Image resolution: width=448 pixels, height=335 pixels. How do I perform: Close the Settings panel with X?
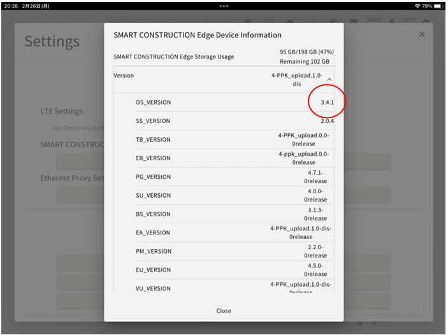pos(422,34)
